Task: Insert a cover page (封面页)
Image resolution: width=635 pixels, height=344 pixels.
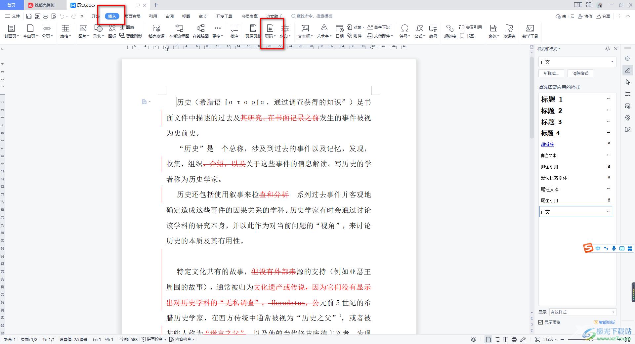Action: [12, 31]
